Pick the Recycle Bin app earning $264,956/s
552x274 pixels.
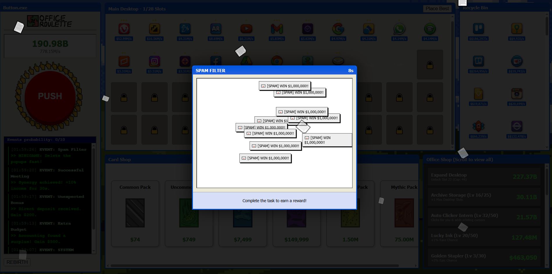(x=478, y=61)
